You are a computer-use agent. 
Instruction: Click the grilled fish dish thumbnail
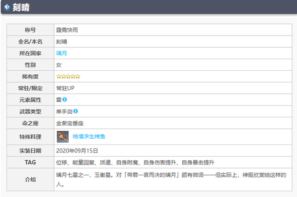[x=62, y=137]
